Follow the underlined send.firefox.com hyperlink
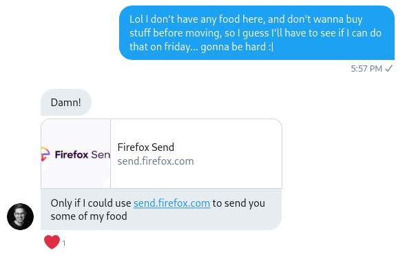This screenshot has height=257, width=407. coord(172,203)
